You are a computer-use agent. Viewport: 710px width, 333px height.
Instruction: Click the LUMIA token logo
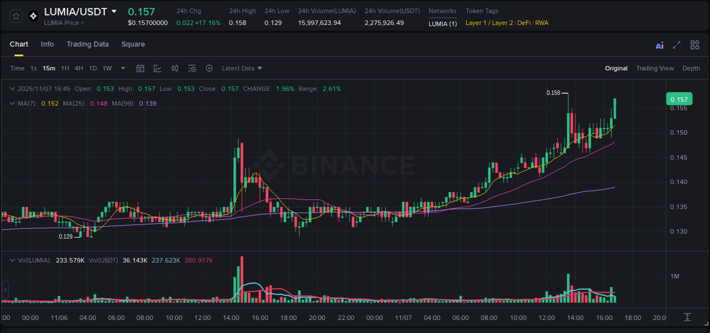pos(33,15)
